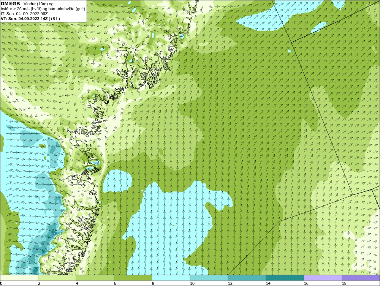
Task: Click the 14-16 m/s dark teal swatch
Action: (285, 278)
